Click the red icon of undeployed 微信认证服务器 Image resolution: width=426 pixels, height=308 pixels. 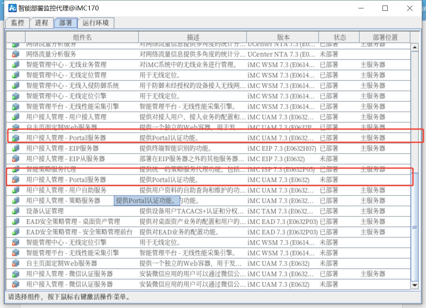(x=16, y=284)
